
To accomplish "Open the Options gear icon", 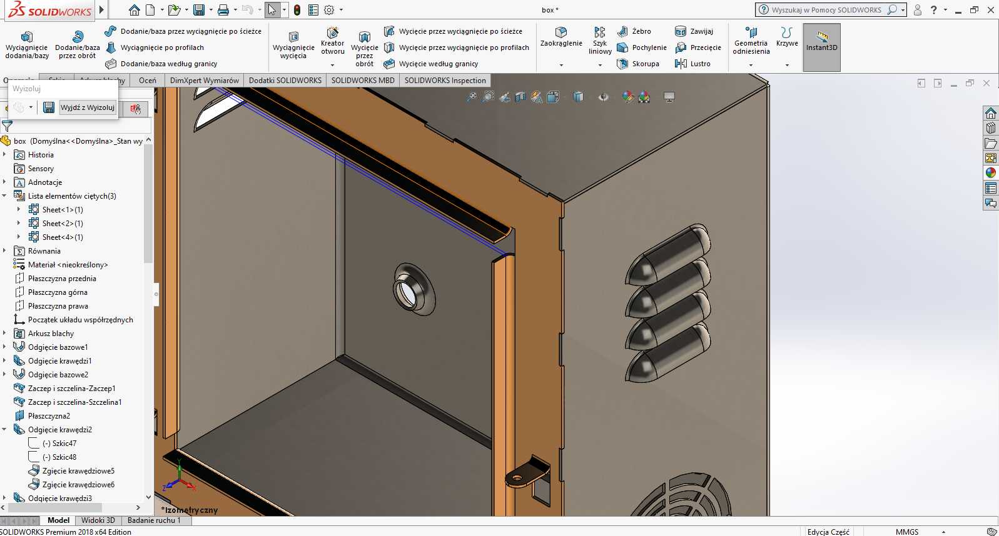I will [330, 10].
